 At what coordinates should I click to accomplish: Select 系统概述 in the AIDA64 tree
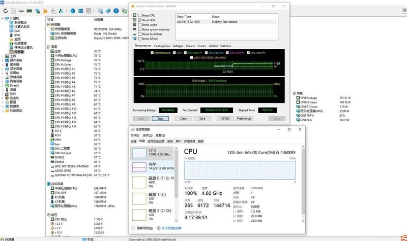pyautogui.click(x=20, y=22)
